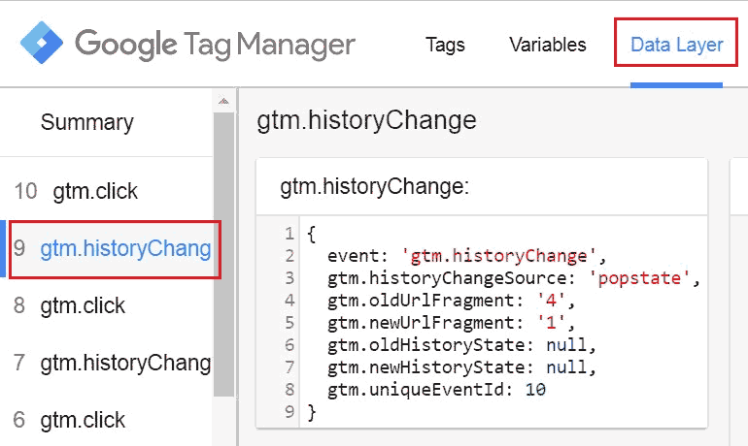Click the Google Tag Manager title text

click(215, 44)
